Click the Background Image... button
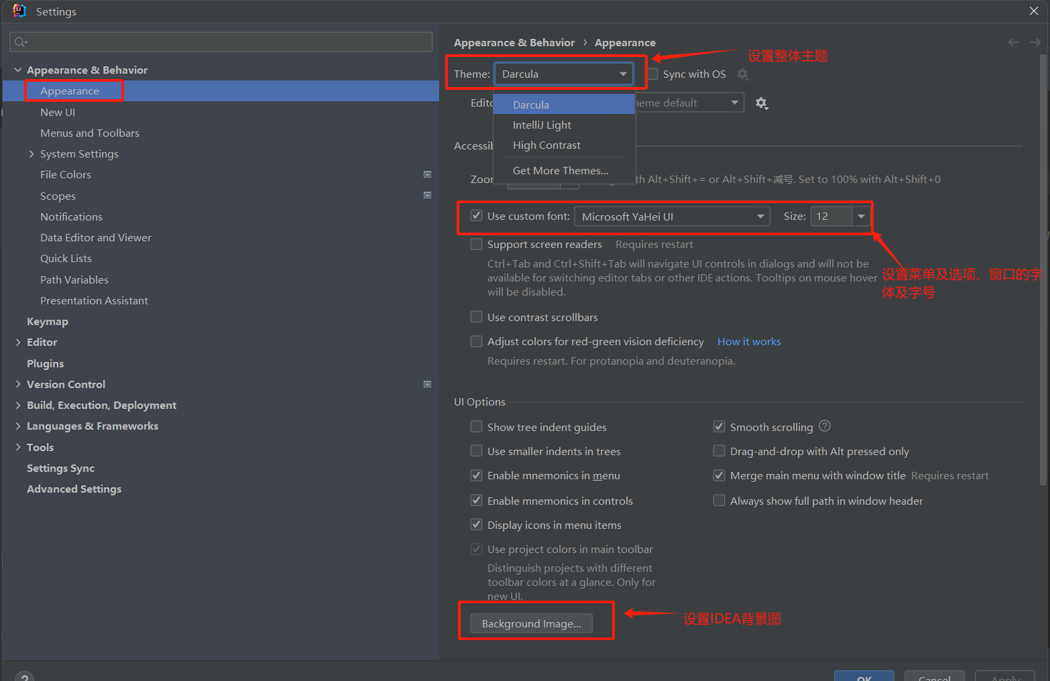The width and height of the screenshot is (1050, 681). coord(531,623)
